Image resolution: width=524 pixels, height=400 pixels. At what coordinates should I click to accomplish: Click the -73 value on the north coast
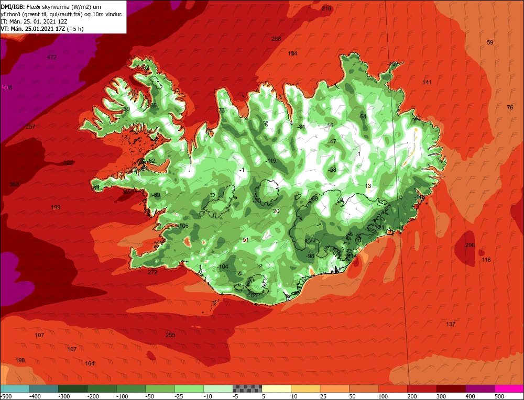click(221, 110)
